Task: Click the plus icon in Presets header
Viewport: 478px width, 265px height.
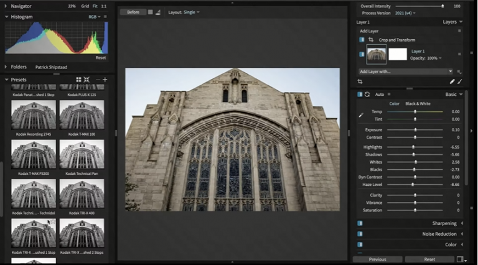Action: (105, 80)
